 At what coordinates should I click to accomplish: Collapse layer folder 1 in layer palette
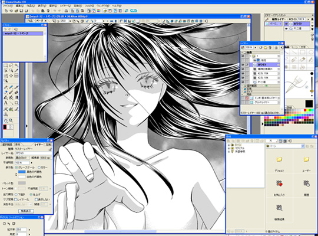coord(251,56)
